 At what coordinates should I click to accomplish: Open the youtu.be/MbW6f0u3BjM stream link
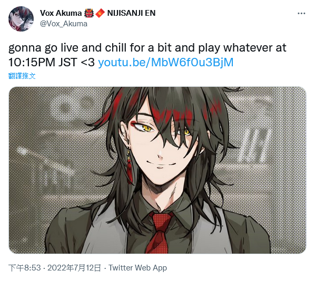point(166,63)
